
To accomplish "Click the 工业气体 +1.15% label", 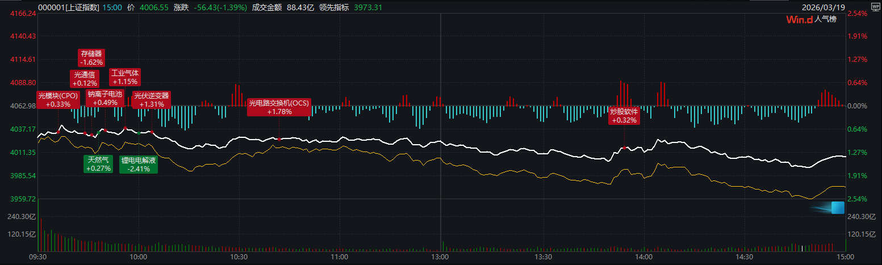I will [125, 77].
